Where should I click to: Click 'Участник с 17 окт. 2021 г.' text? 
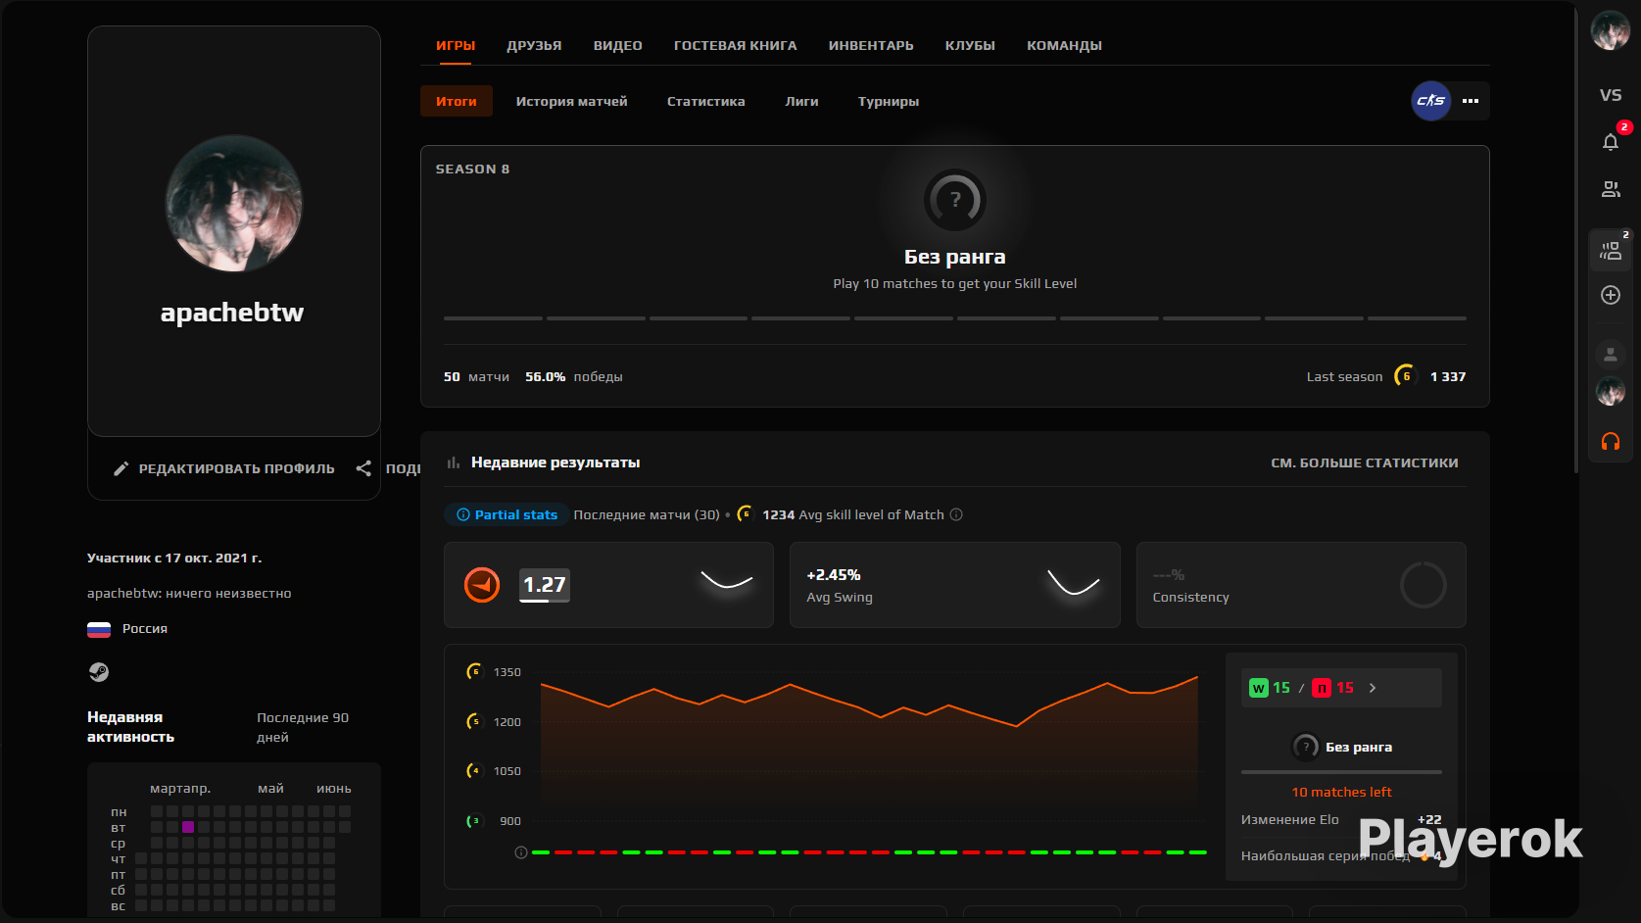(x=174, y=558)
